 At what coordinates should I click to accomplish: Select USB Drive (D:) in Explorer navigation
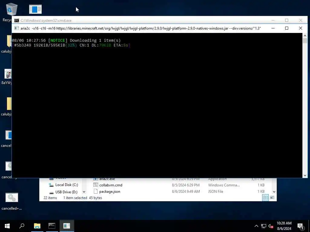(x=66, y=192)
